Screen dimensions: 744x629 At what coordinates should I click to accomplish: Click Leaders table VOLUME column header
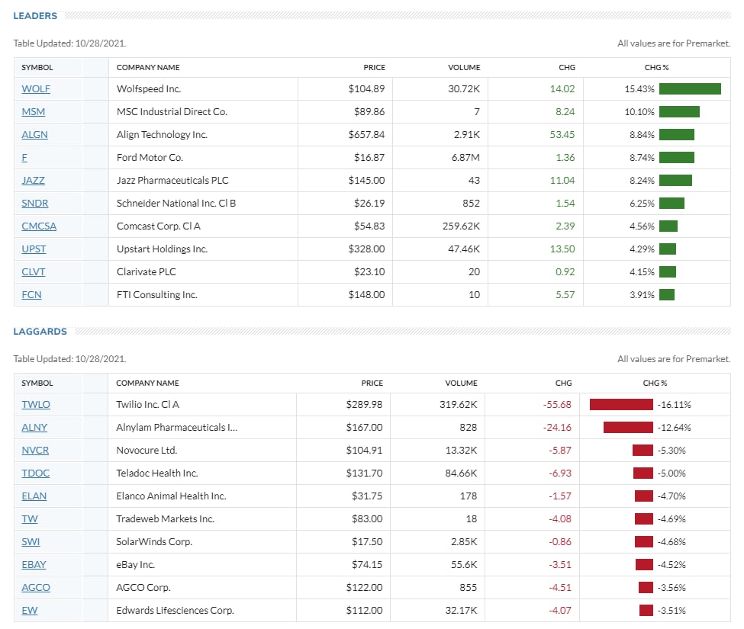464,68
